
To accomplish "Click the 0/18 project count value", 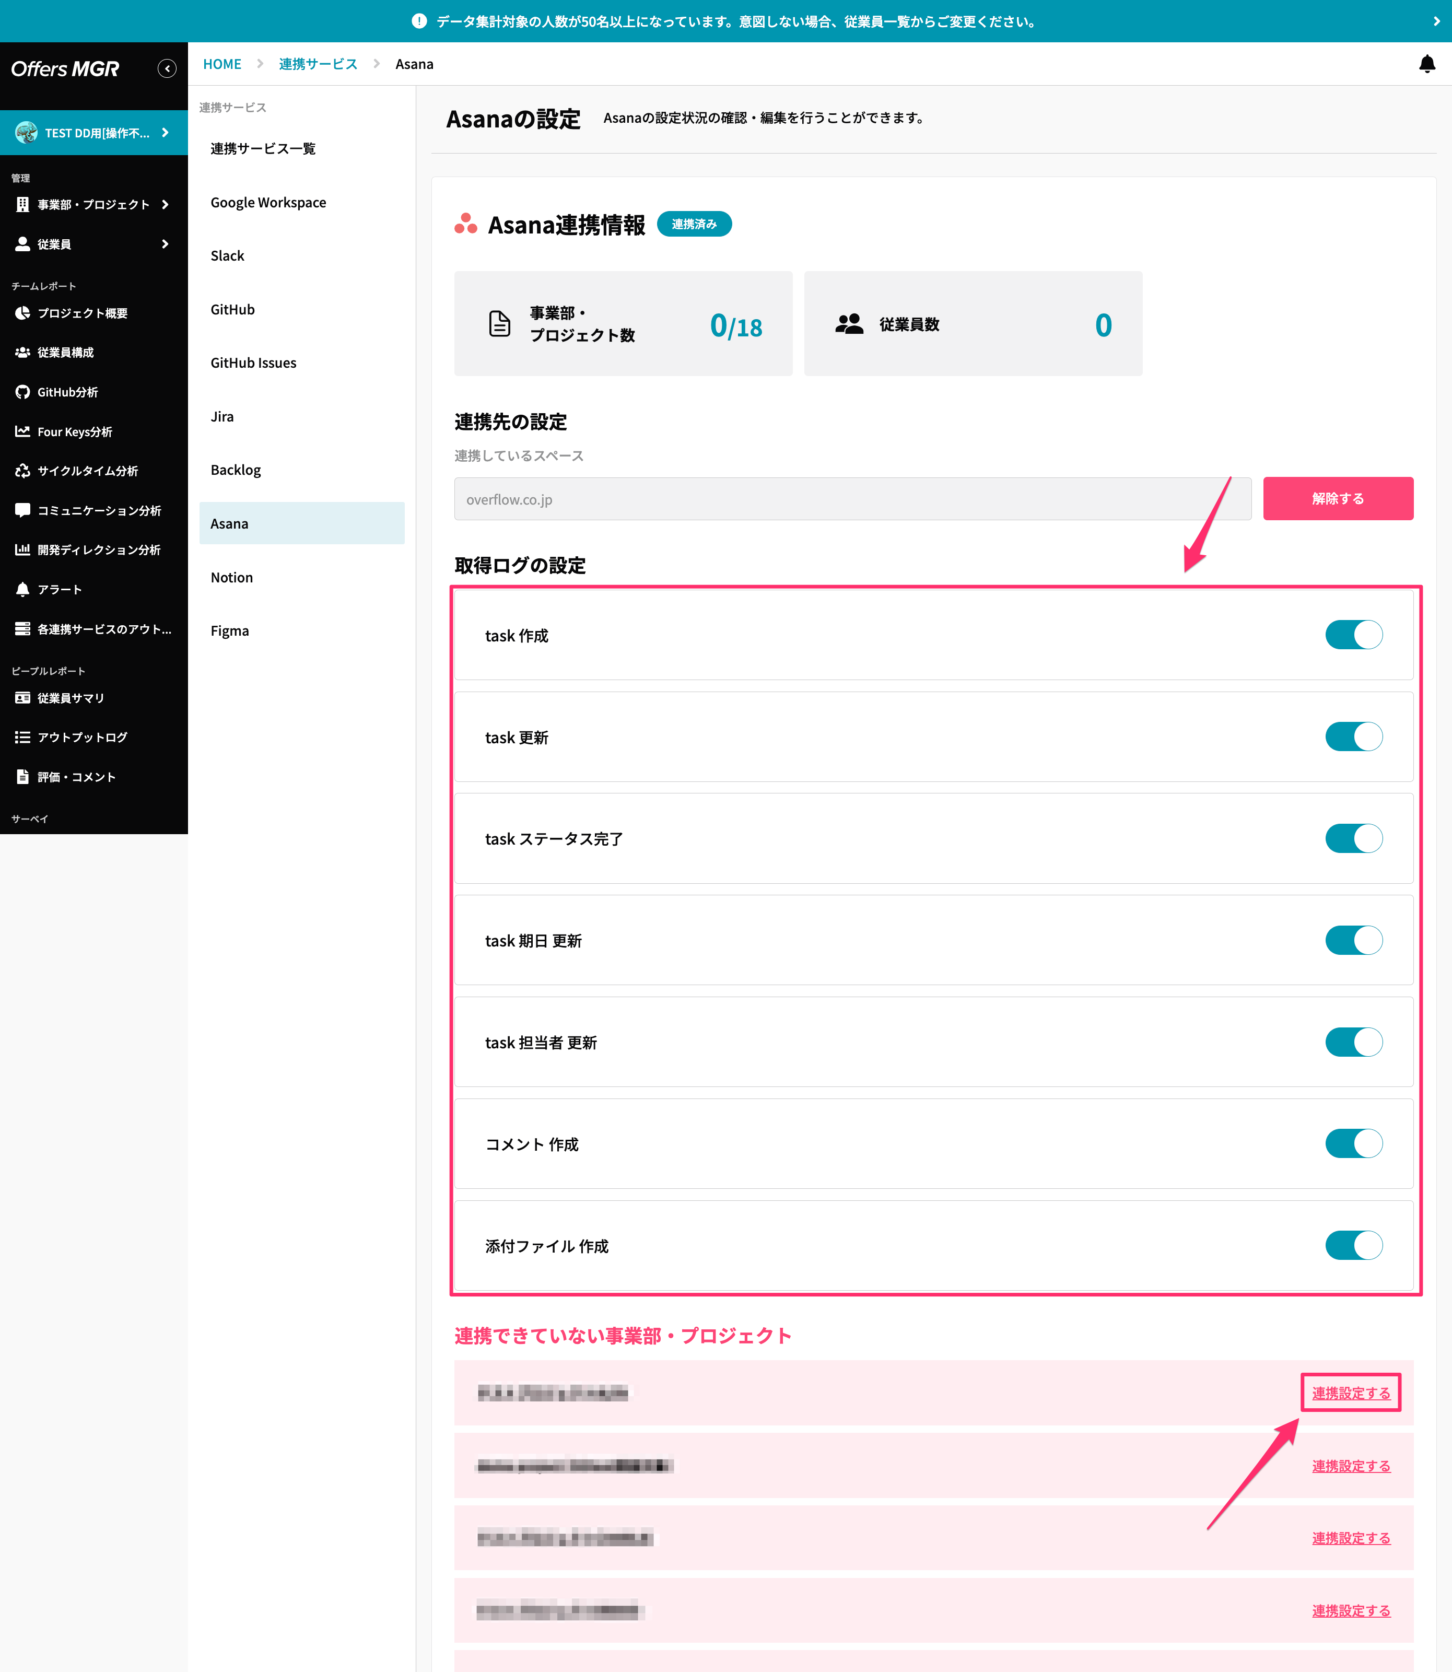I will pos(736,326).
